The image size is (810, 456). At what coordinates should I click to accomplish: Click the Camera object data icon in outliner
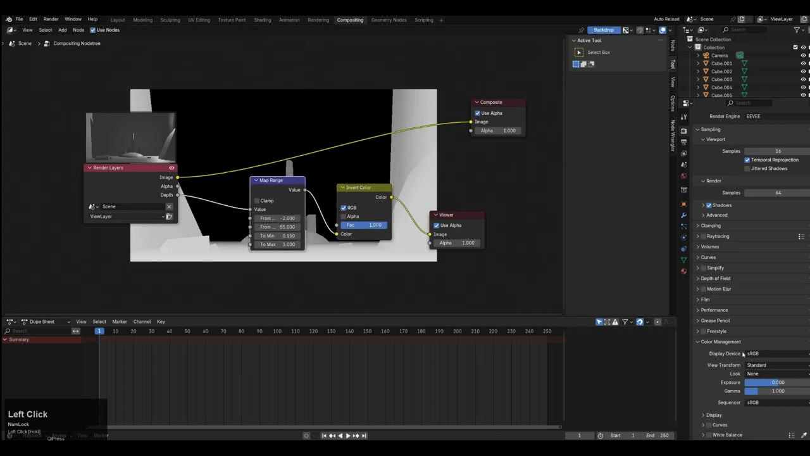pos(740,56)
